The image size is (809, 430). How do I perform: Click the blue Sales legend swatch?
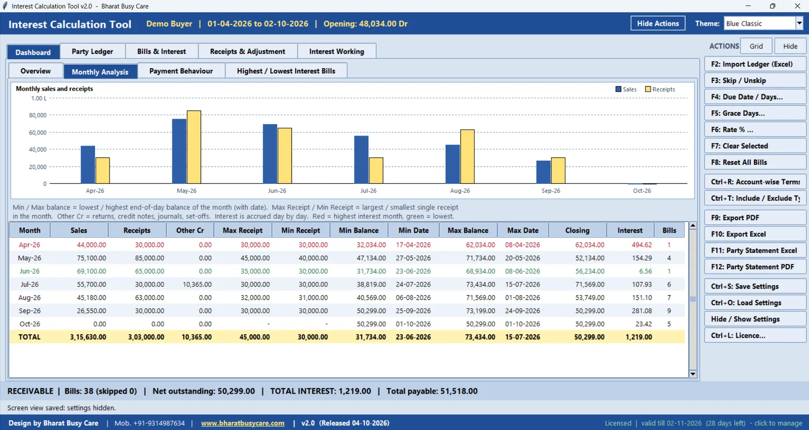(x=618, y=89)
